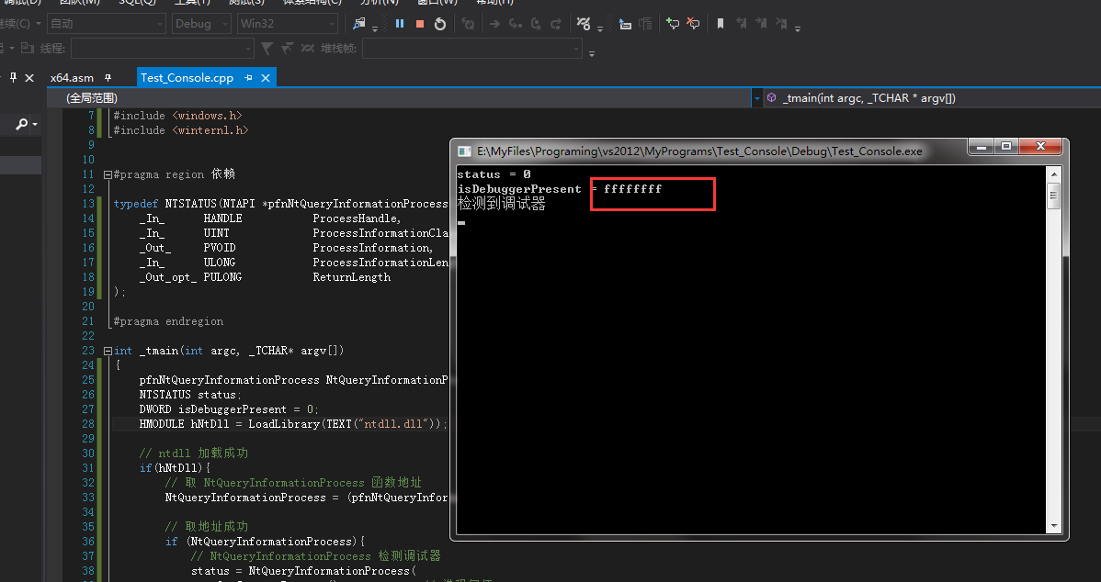Viewport: 1101px width, 582px height.
Task: Toggle a bookmark on the current line
Action: (721, 24)
